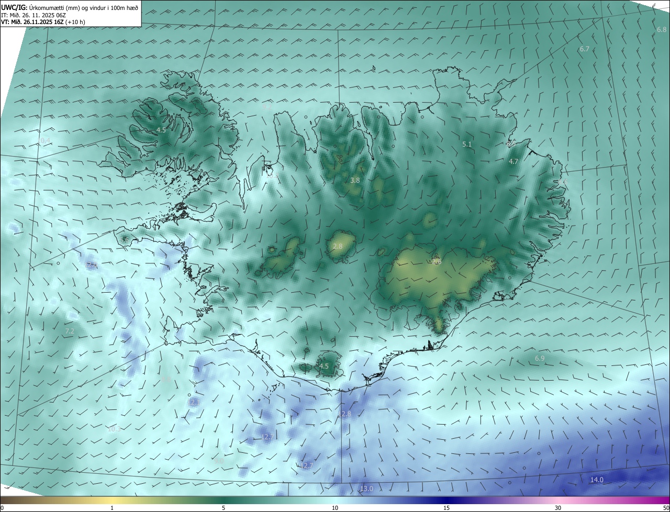Click the colorbar tick label 0
The width and height of the screenshot is (670, 512).
[2, 508]
